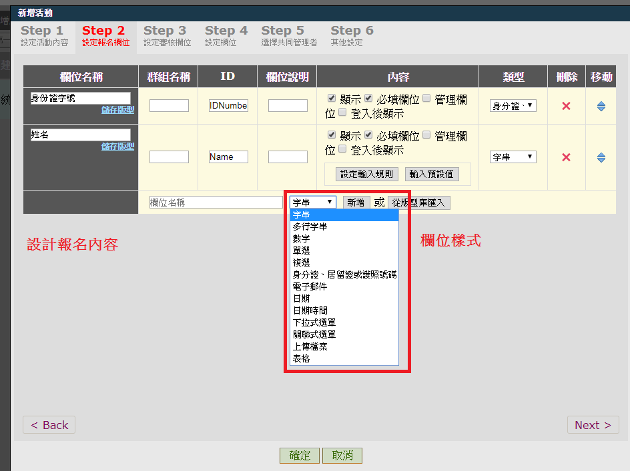Image resolution: width=630 pixels, height=471 pixels.
Task: Choose 上傳檔案 option in dropdown list
Action: [x=310, y=346]
